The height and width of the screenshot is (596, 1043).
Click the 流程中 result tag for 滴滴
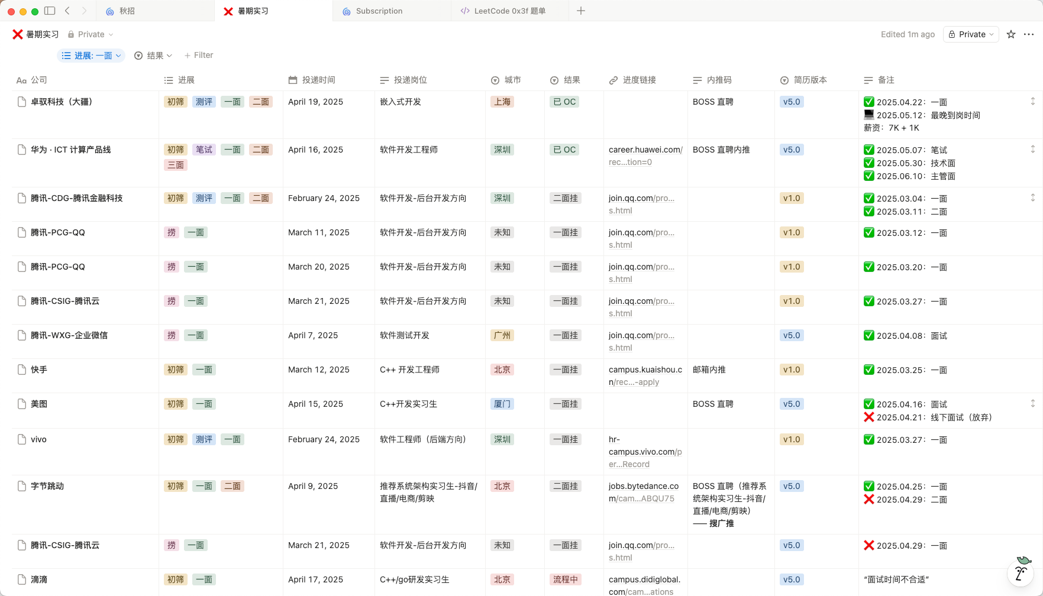[565, 579]
